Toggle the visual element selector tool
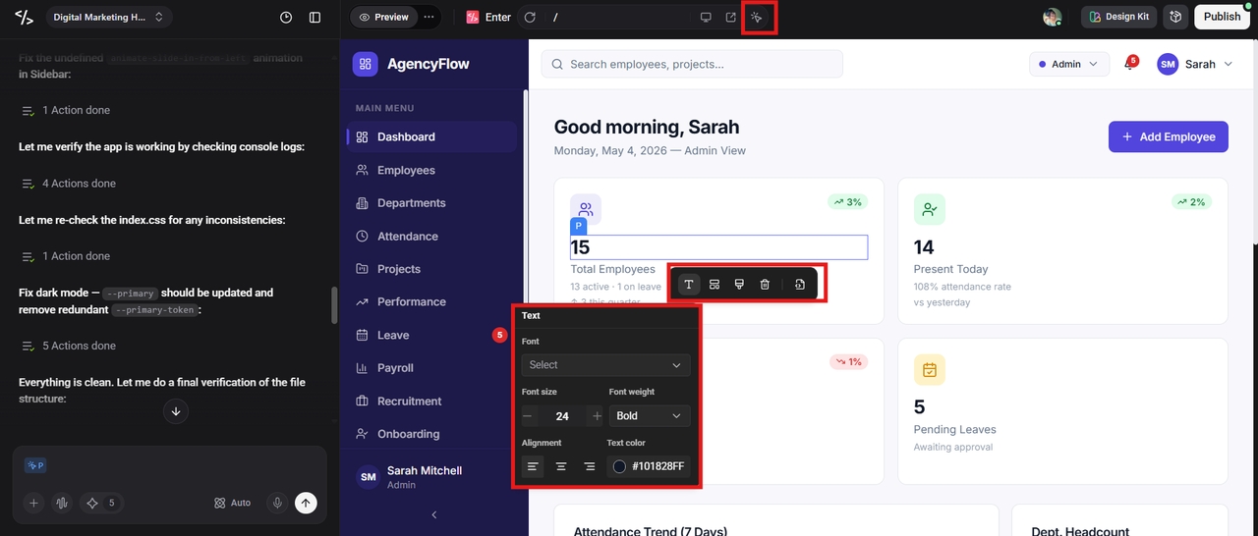Screen dimensions: 1258x536 click(x=757, y=18)
